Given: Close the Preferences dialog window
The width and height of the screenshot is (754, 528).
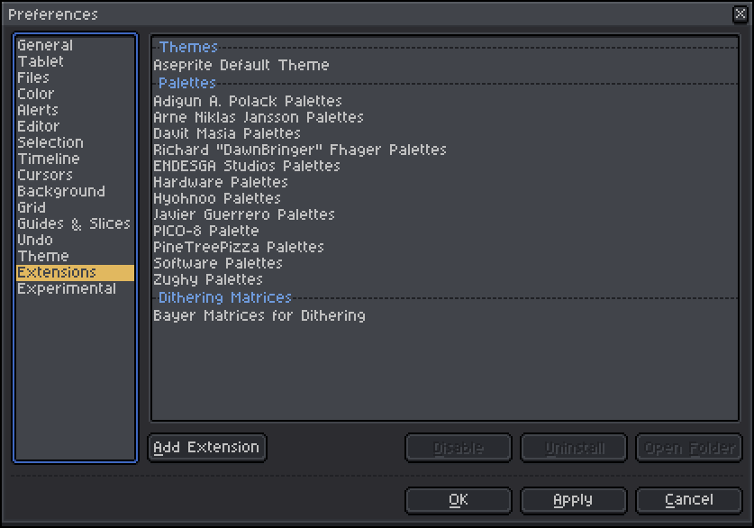Looking at the screenshot, I should (740, 14).
